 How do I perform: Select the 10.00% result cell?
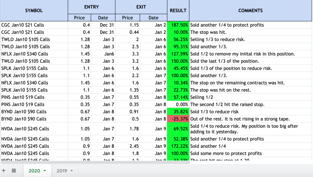[x=178, y=32]
